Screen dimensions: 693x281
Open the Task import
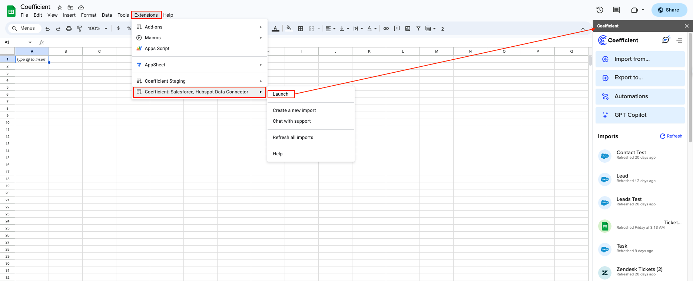(x=640, y=249)
